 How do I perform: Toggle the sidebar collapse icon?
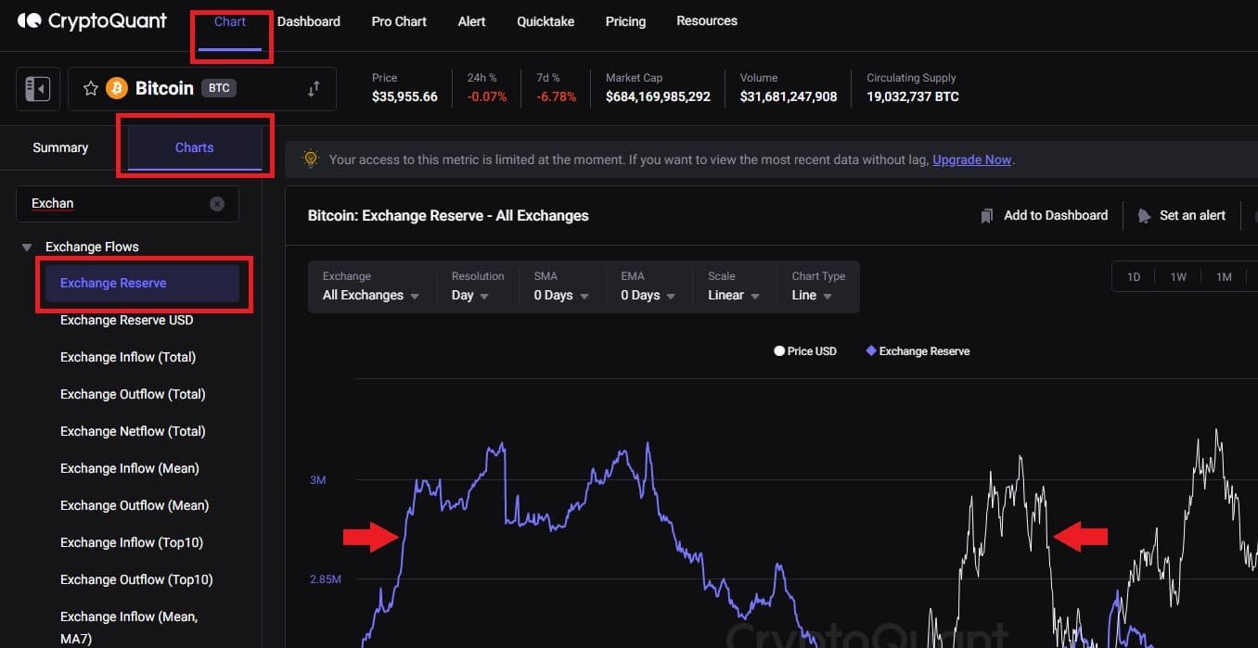(x=38, y=88)
